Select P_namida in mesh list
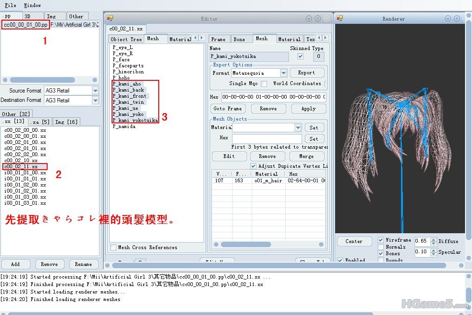 (124, 126)
